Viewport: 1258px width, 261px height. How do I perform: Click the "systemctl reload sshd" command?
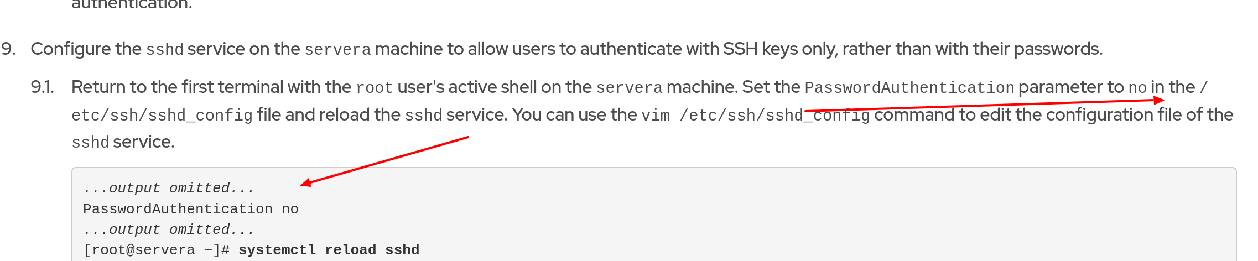(x=329, y=250)
